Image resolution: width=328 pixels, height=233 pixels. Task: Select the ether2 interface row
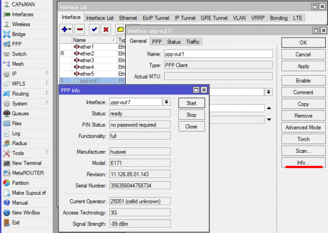click(86, 53)
